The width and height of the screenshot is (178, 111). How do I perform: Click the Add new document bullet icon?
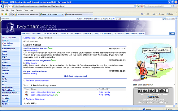(x=24, y=99)
